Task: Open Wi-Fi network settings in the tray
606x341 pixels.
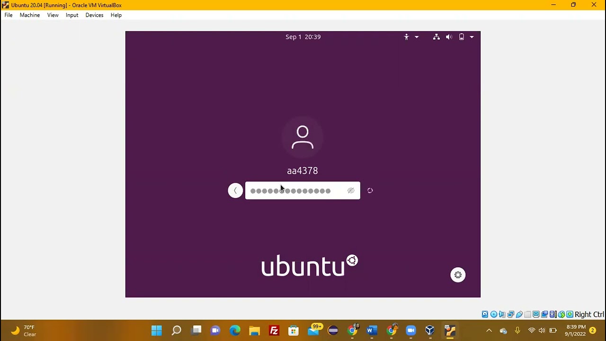Action: click(532, 331)
